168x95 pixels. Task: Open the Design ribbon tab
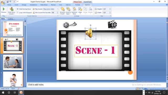click(x=24, y=5)
